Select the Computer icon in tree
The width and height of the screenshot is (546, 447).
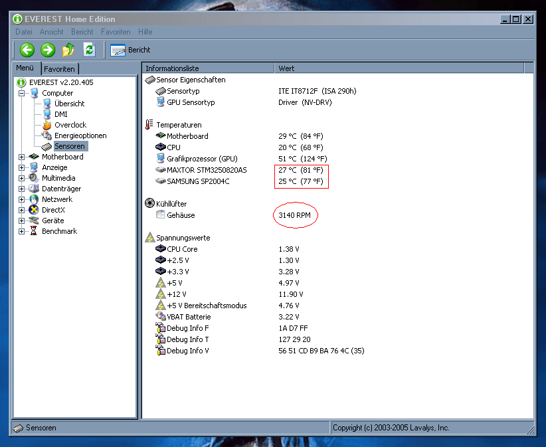(34, 93)
